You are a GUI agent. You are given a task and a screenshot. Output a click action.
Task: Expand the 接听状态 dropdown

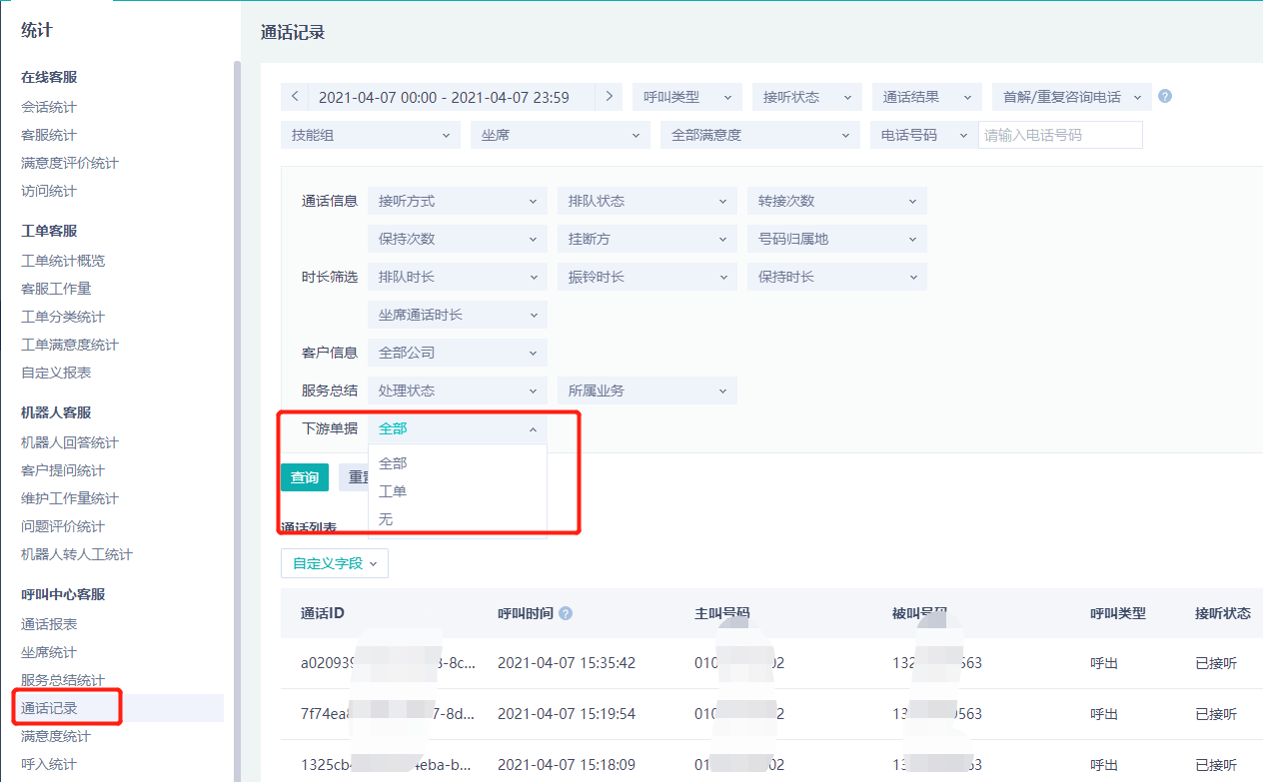(806, 97)
